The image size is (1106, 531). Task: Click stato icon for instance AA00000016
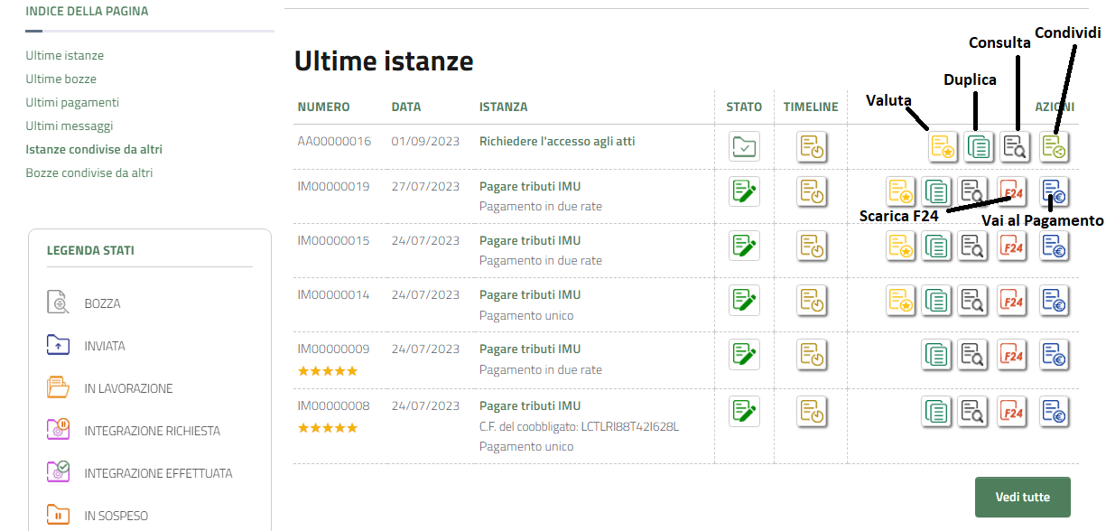tap(744, 146)
